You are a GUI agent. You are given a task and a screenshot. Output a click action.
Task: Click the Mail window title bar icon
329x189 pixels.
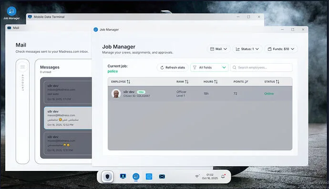point(9,28)
